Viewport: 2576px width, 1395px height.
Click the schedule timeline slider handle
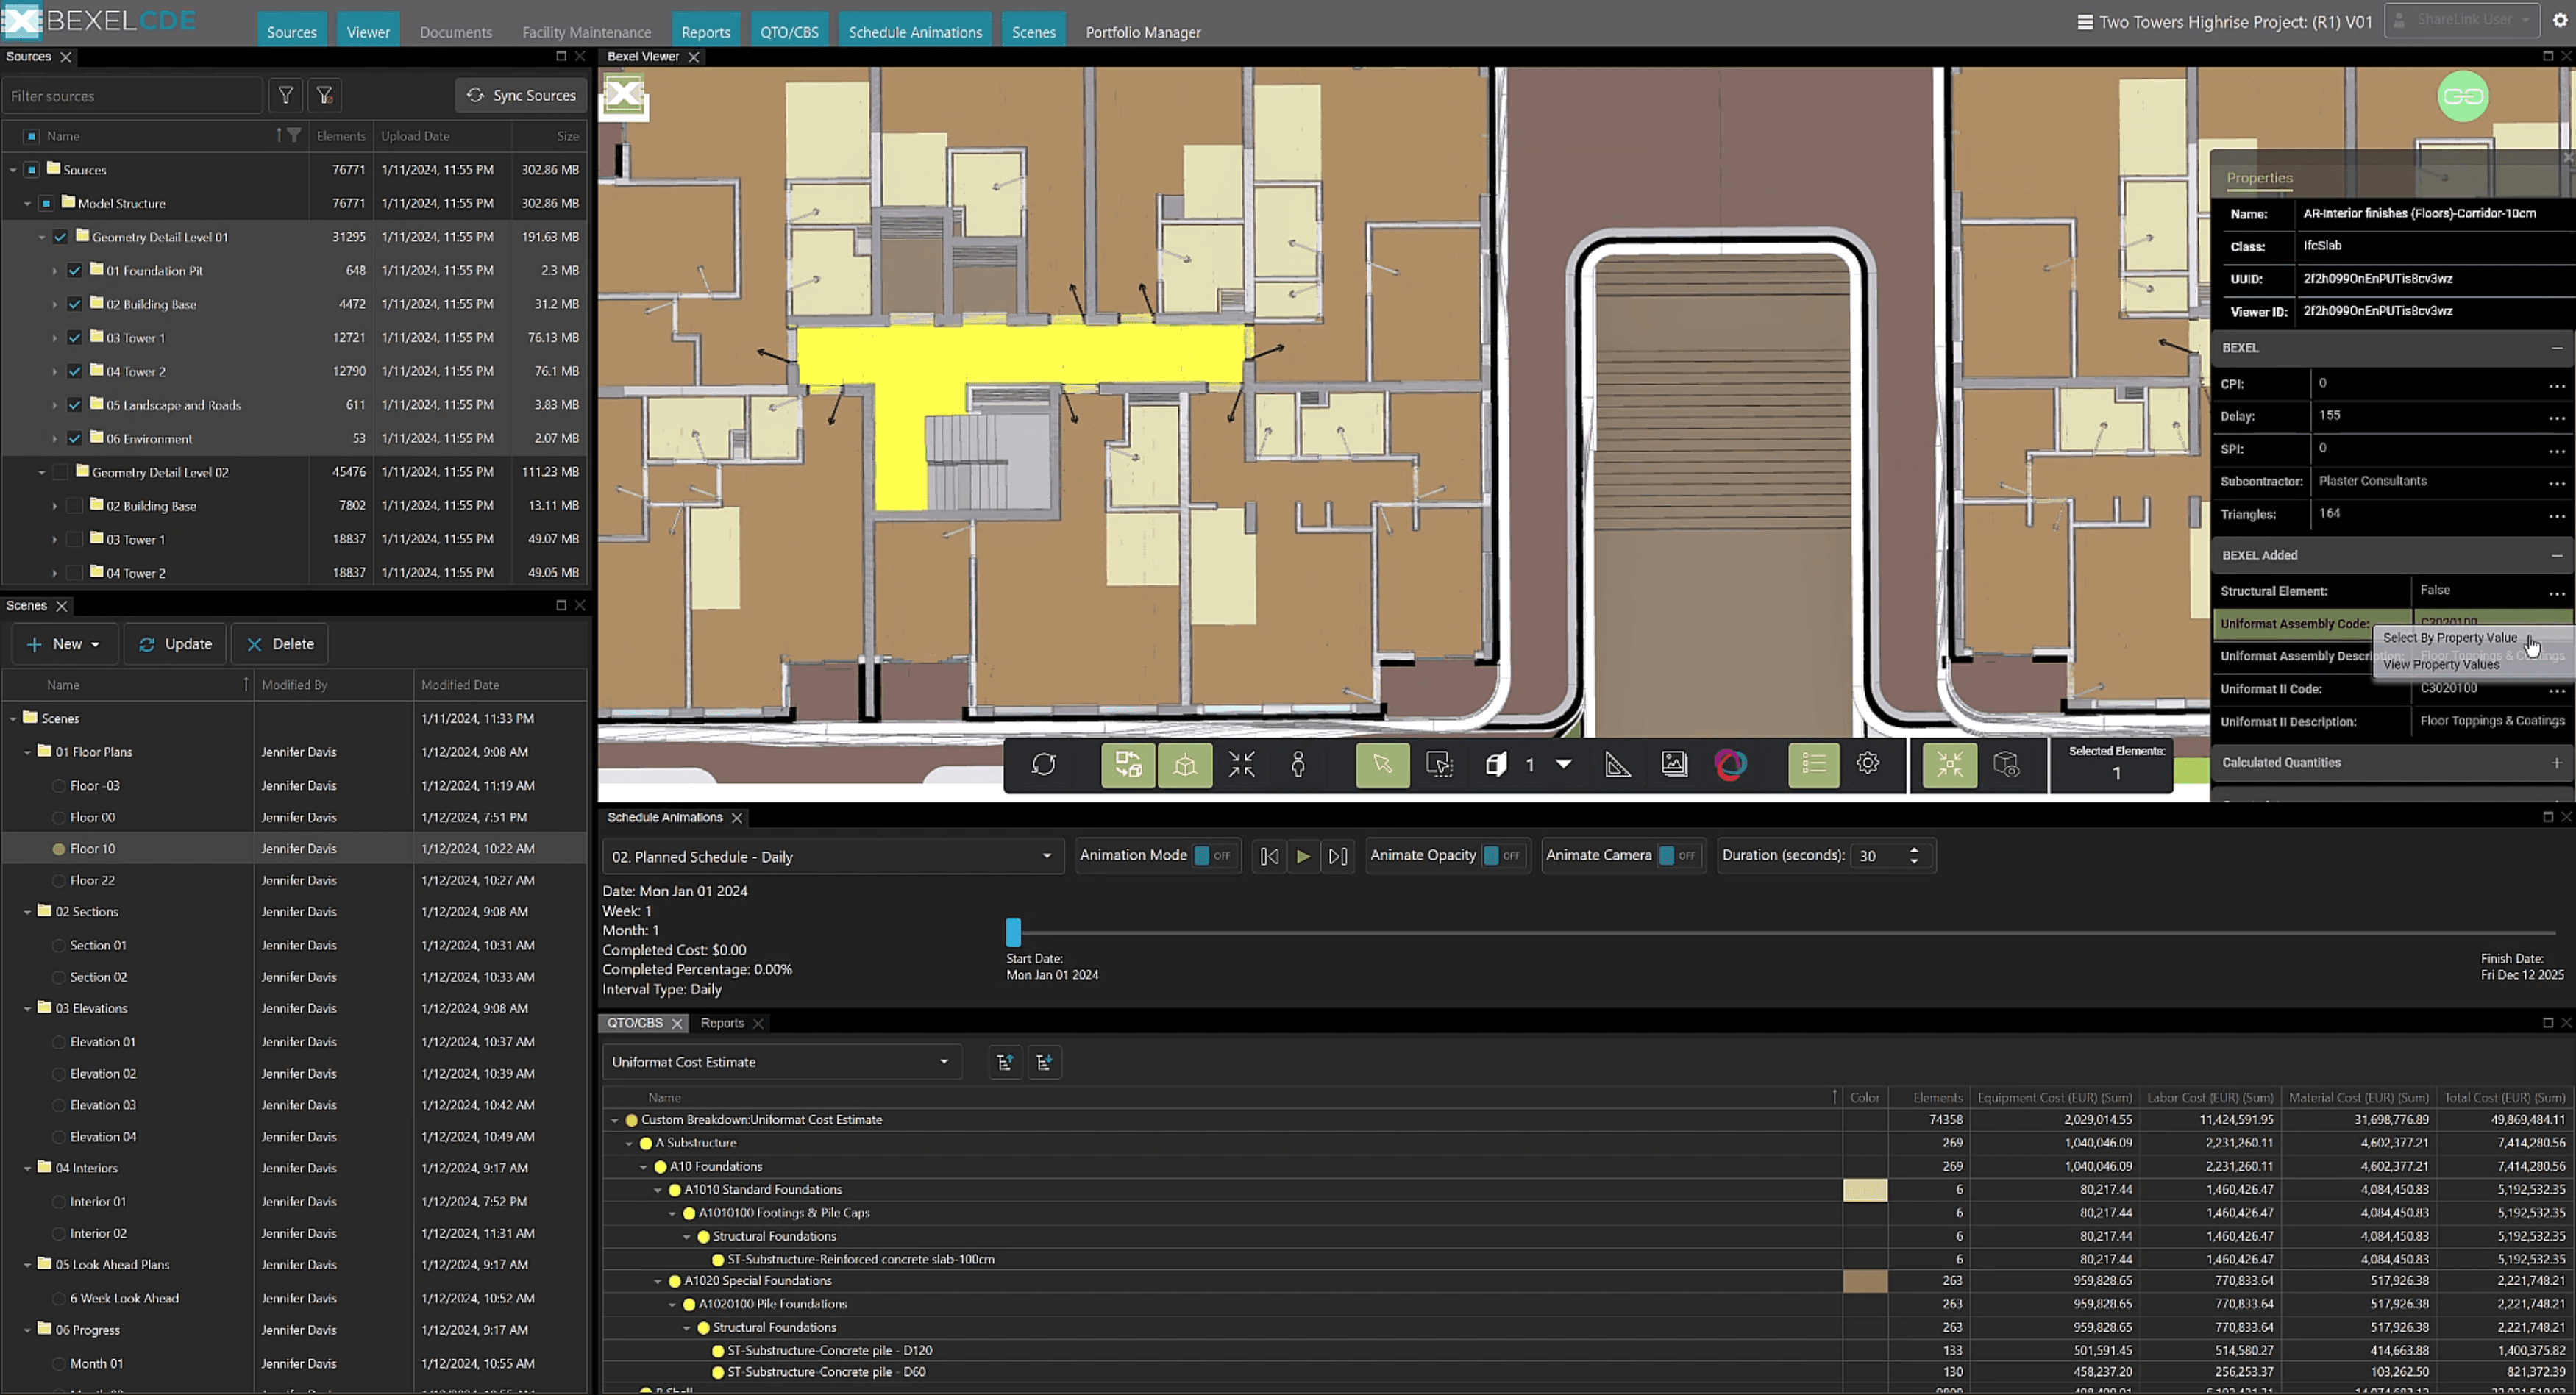(1013, 932)
